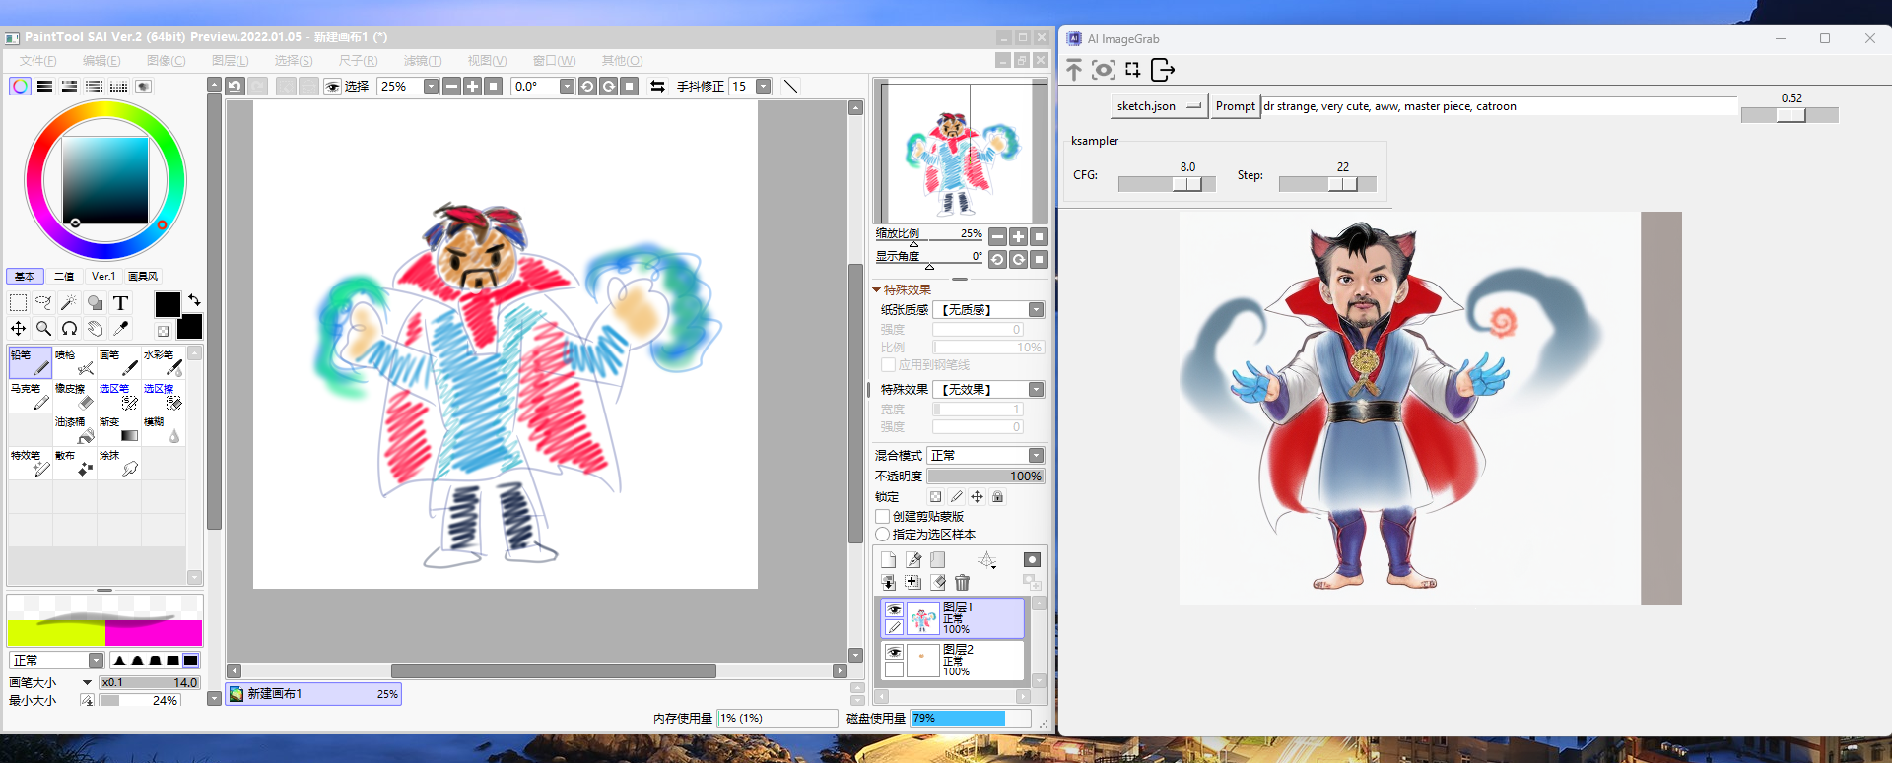The image size is (1892, 763).
Task: Delete layer with trash can icon
Action: pos(962,583)
